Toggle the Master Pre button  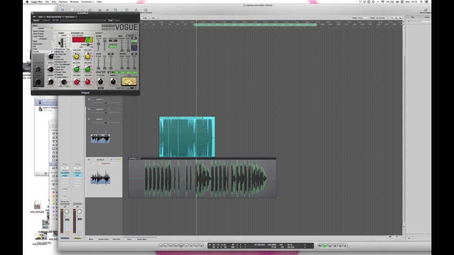click(x=116, y=72)
